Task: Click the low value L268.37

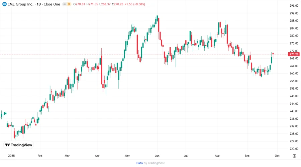Action: coord(105,4)
